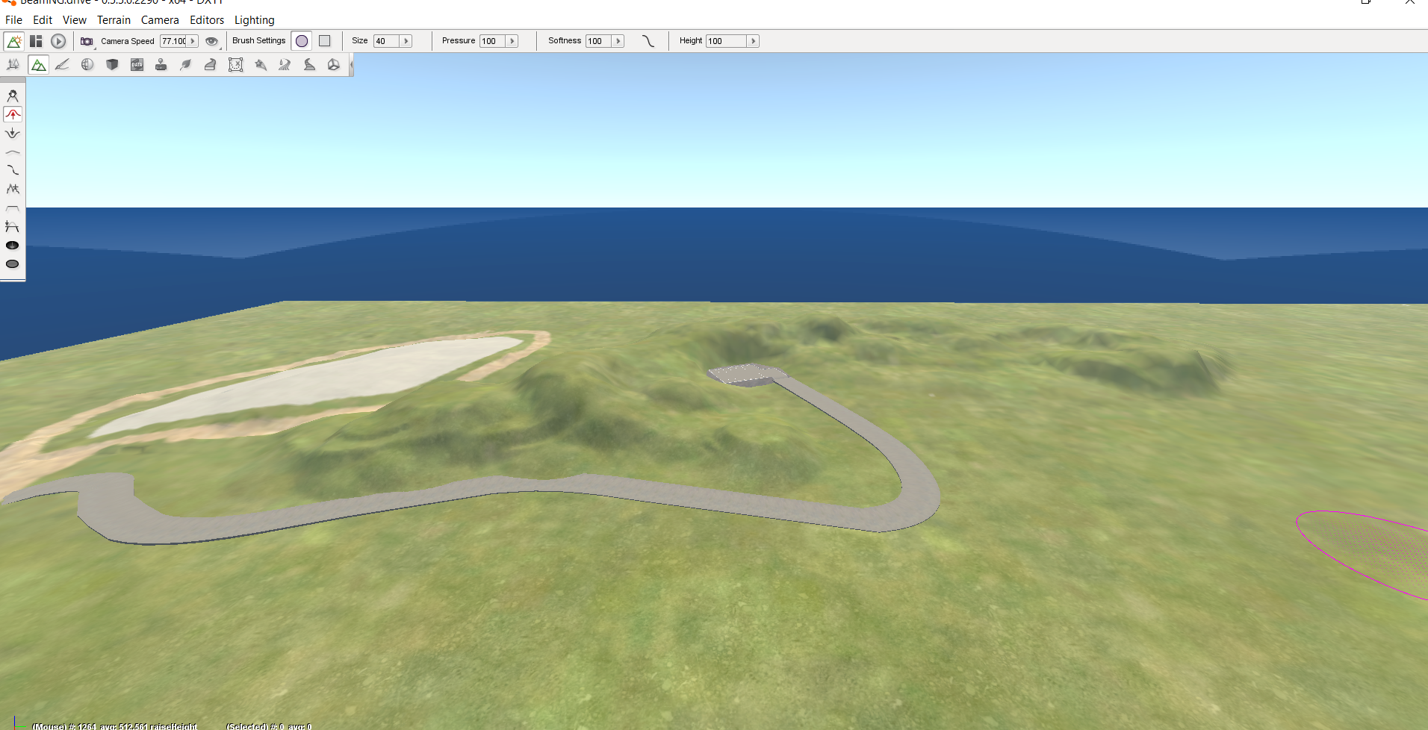Select the square brush shape

[x=325, y=41]
